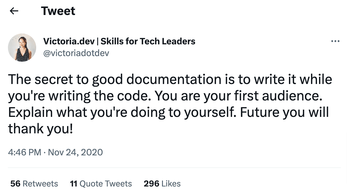This screenshot has width=347, height=195.
Task: Click Victoria.dev's profile picture
Action: click(x=22, y=47)
